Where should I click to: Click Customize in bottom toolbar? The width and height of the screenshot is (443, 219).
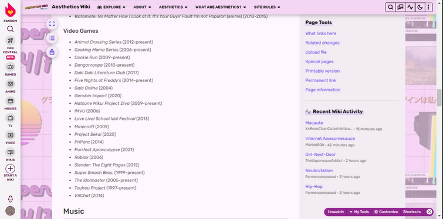pos(386,212)
